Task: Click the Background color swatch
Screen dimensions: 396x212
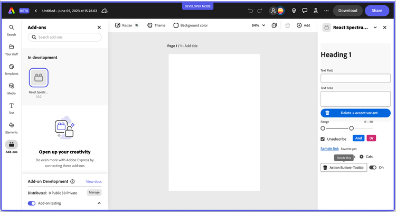Action: click(176, 25)
